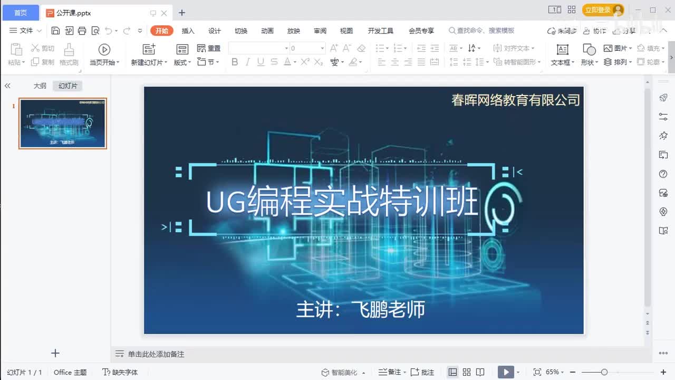Toggle Superscript formatting
Screen dimensions: 675x380
click(x=305, y=62)
